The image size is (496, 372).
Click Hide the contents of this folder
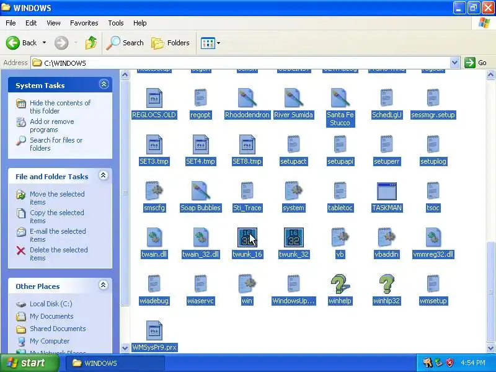coord(60,107)
